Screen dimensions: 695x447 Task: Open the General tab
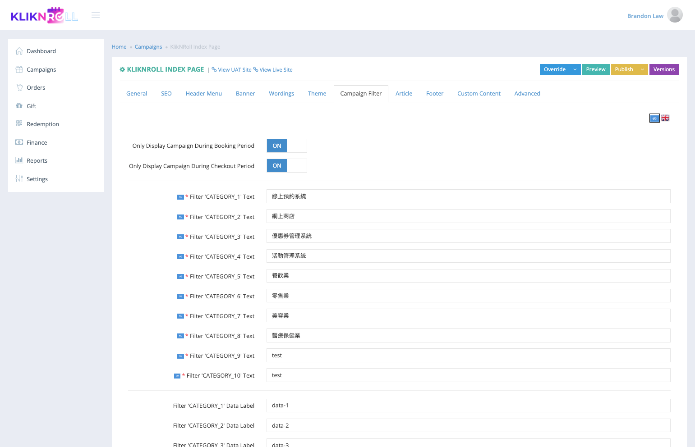(137, 94)
